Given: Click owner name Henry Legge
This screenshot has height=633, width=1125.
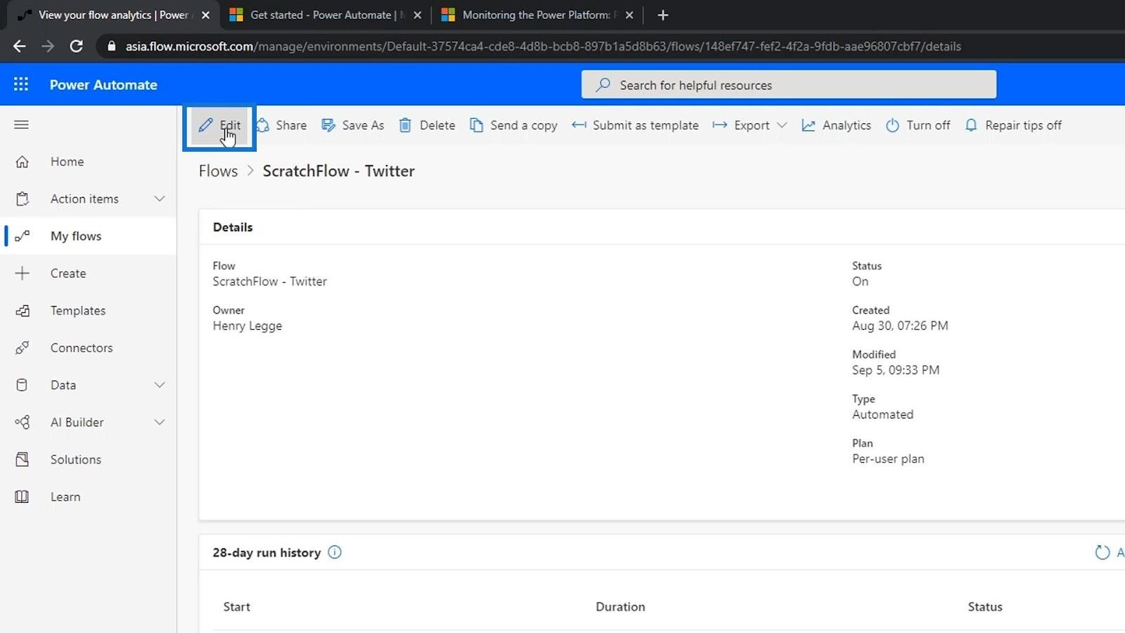Looking at the screenshot, I should pos(247,326).
